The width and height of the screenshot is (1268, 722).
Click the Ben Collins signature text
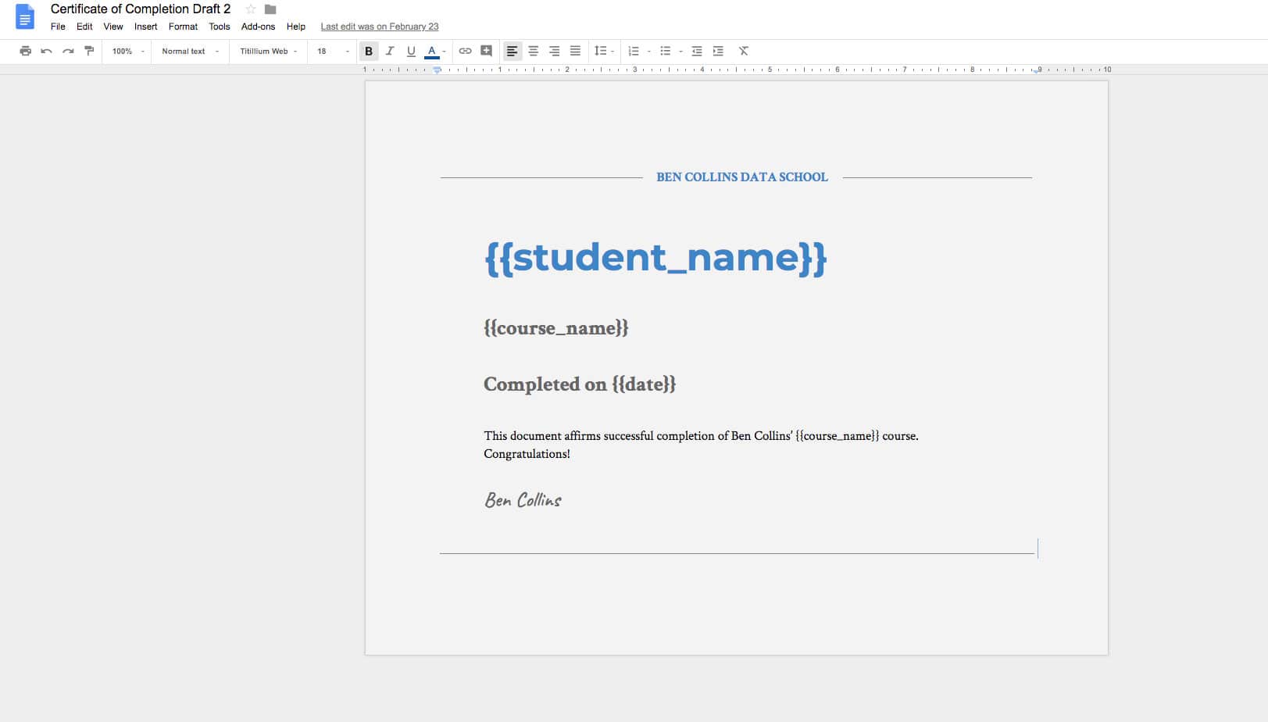[523, 500]
